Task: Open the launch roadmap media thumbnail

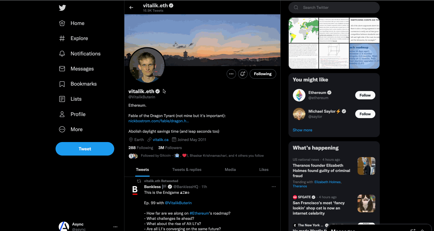Action: point(365,56)
